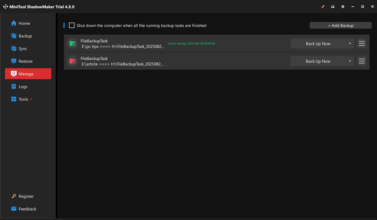Screen dimensions: 377x220
Task: Expand Back Up Now dropdown arrow for pc tips
Action: tap(350, 43)
